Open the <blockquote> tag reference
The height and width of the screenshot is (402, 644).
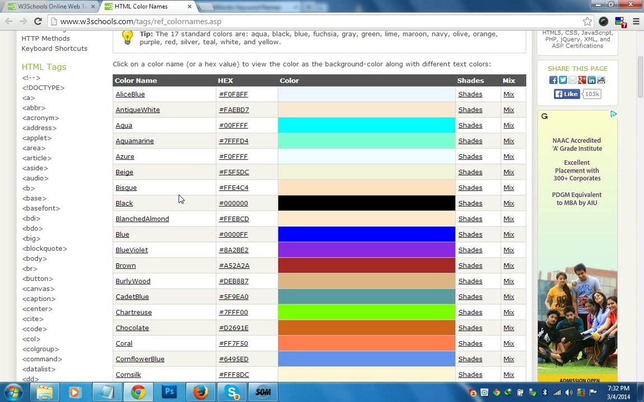(x=44, y=248)
